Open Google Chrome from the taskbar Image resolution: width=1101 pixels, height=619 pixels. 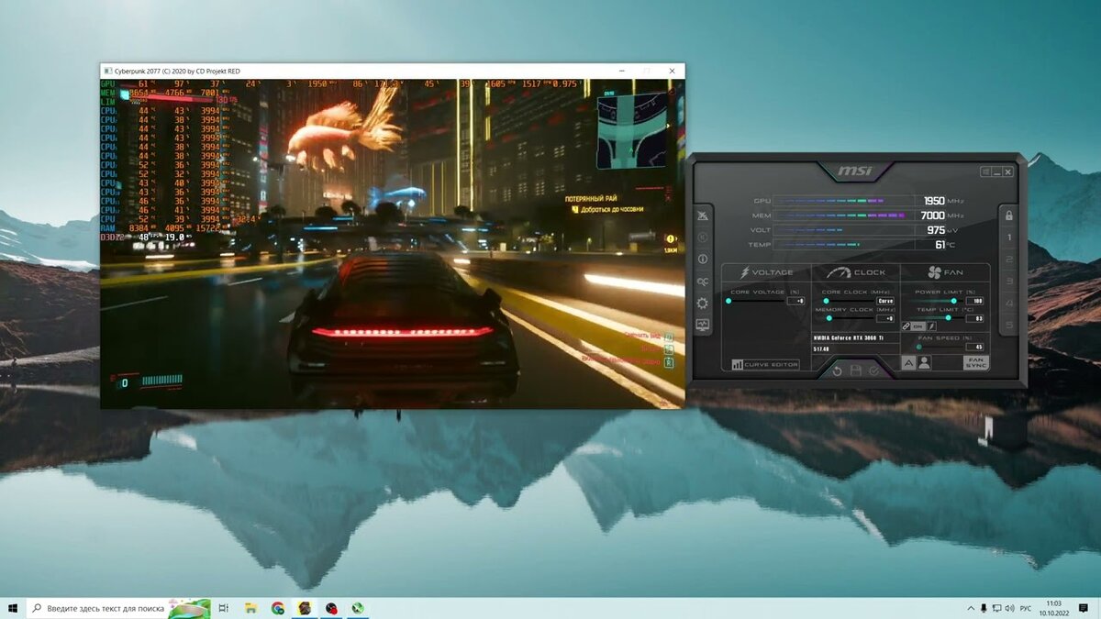coord(277,608)
